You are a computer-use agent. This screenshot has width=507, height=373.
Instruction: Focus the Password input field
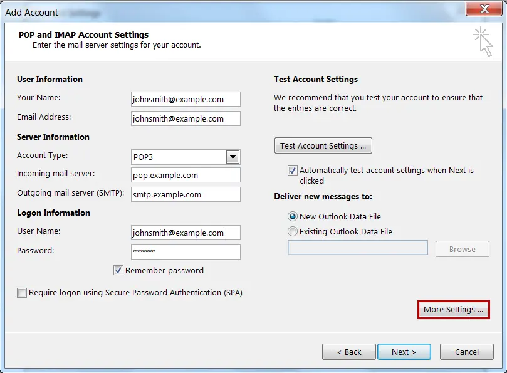(186, 252)
